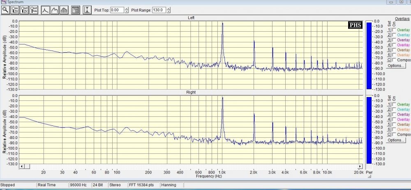Click the Zoom In 2X icon
This screenshot has height=190, width=411.
tap(15, 10)
